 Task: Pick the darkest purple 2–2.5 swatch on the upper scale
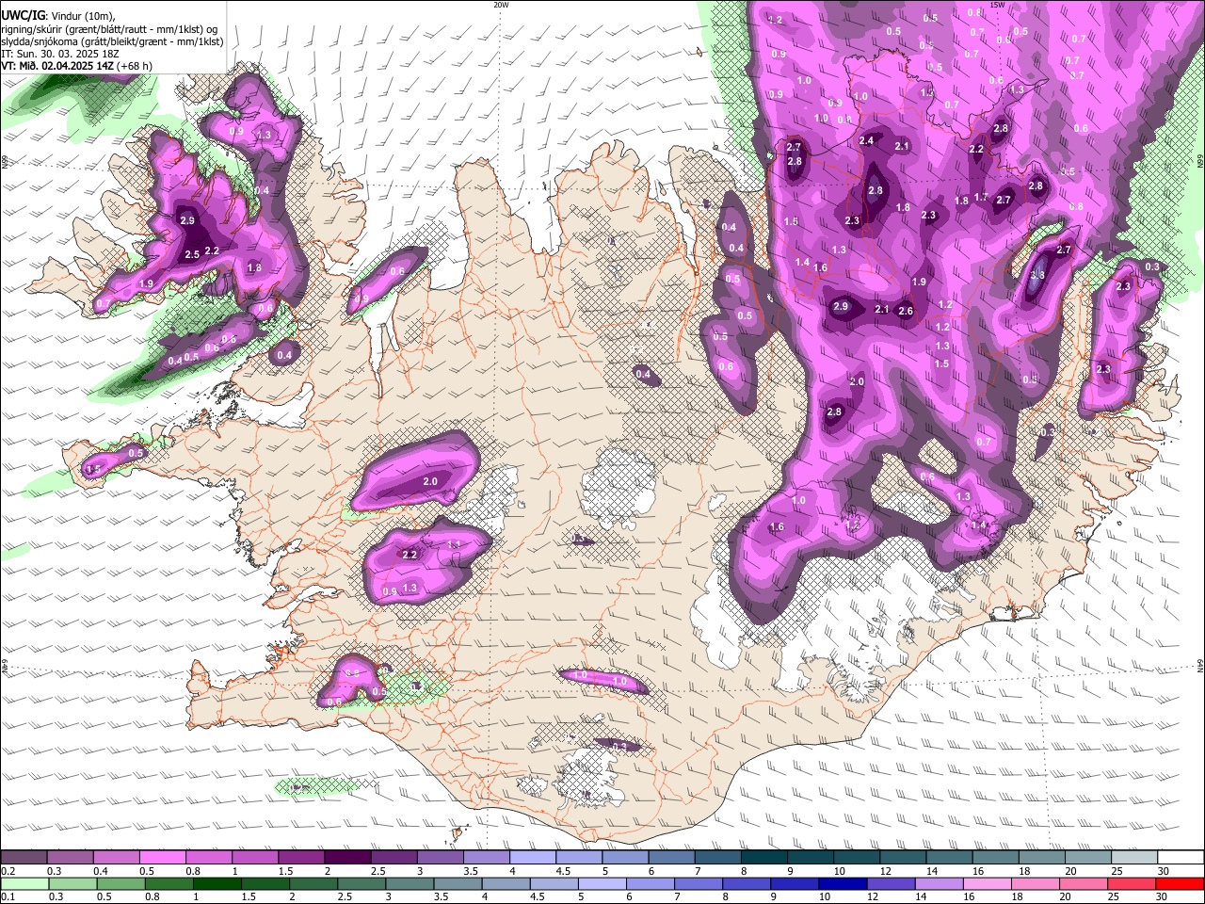coord(348,858)
